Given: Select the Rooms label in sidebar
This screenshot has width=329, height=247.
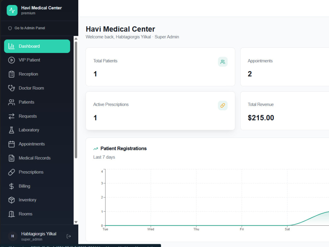Looking at the screenshot, I should [25, 214].
